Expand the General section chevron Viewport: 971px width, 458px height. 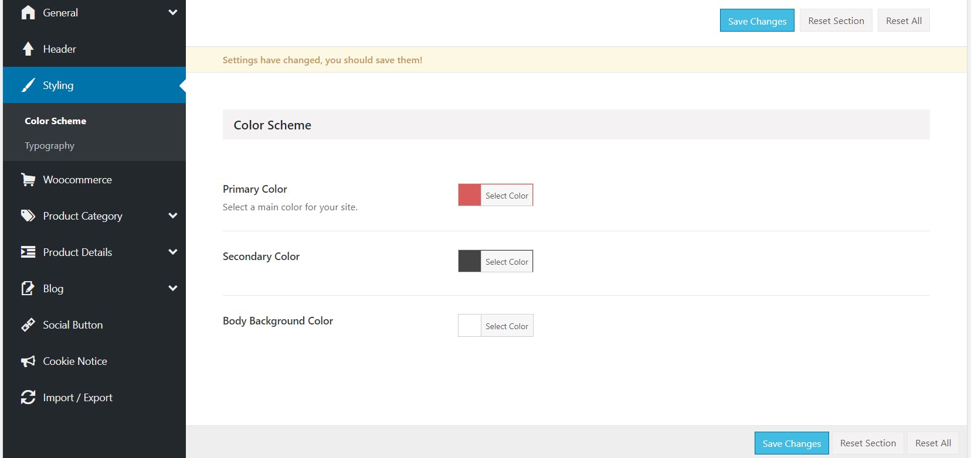tap(173, 12)
